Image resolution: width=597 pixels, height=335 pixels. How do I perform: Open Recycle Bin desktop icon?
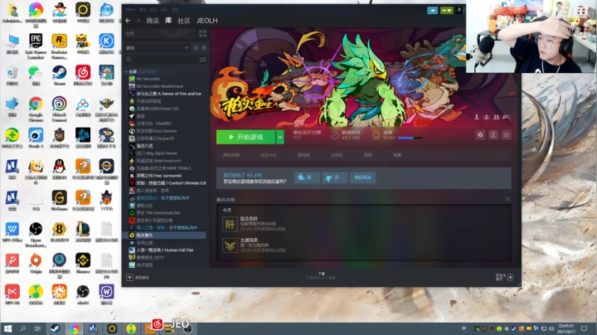(12, 75)
